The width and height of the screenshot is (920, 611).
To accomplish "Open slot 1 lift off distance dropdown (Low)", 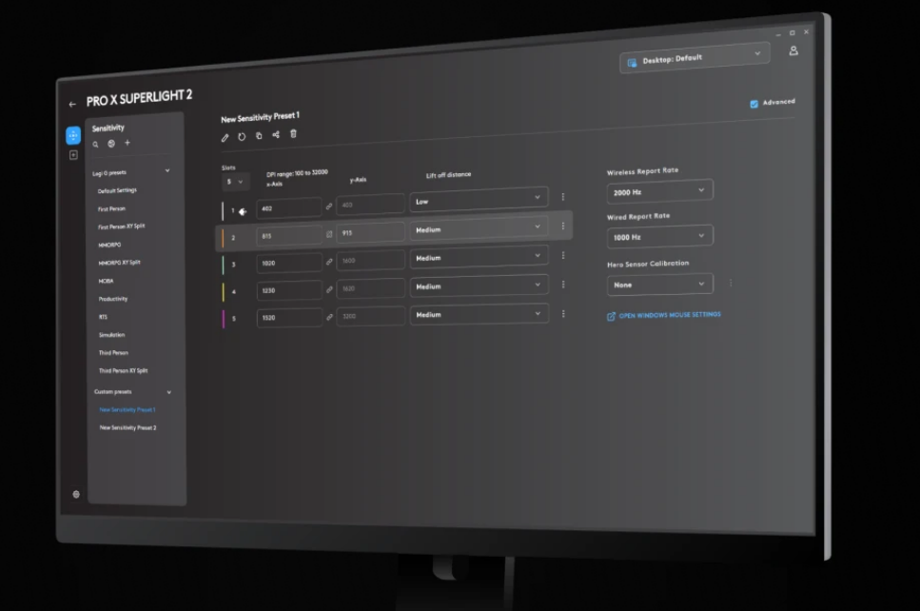I will coord(479,200).
